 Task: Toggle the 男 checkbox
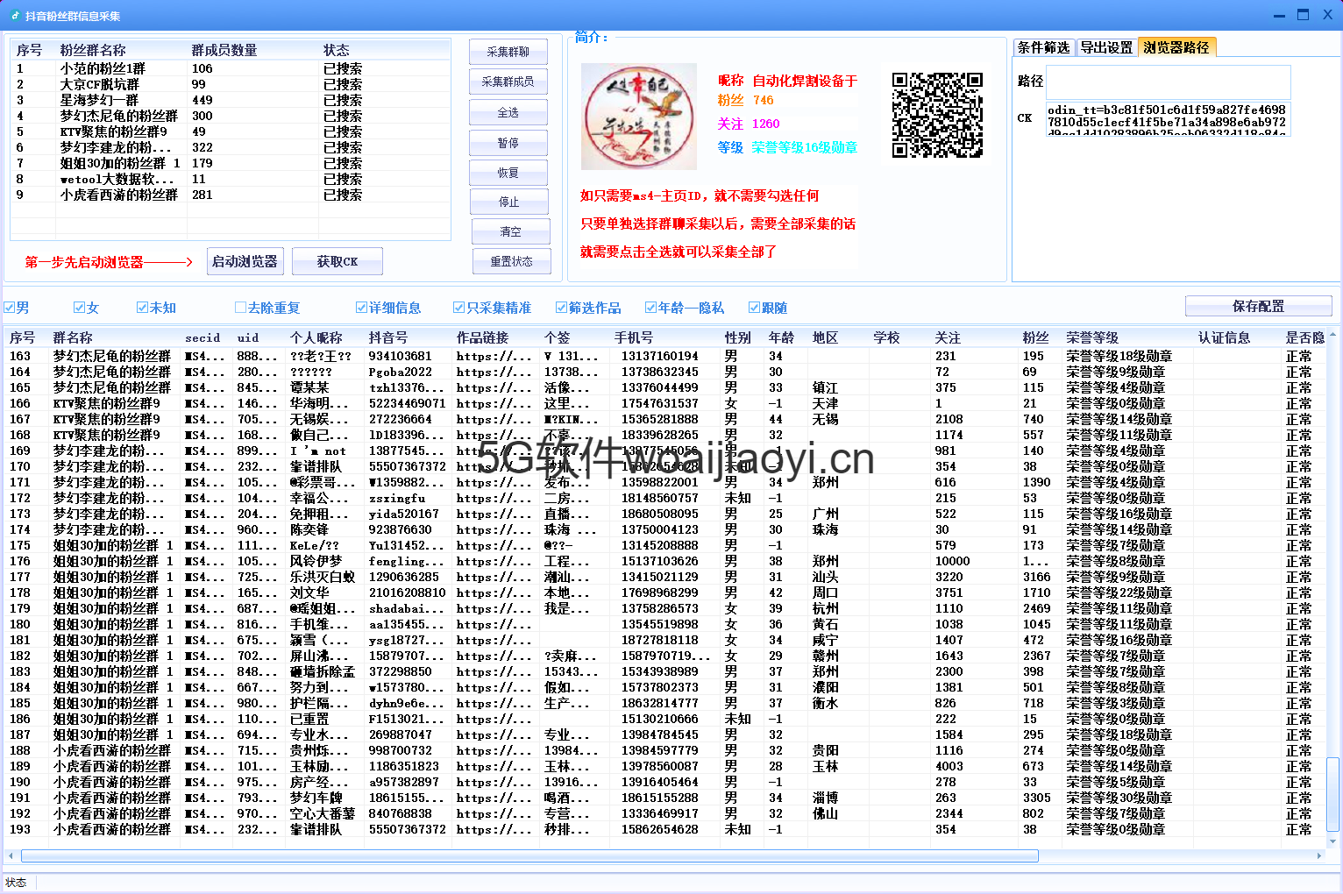(17, 308)
